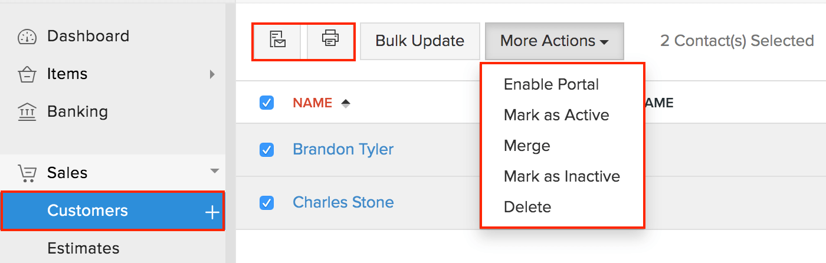Choose Enable Portal from the menu
This screenshot has height=263, width=826.
click(x=551, y=84)
